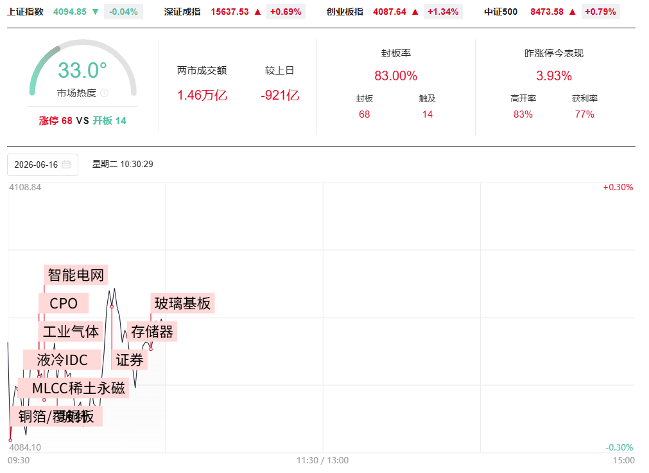Click the 证券 sector tag
The image size is (649, 473).
pos(130,360)
